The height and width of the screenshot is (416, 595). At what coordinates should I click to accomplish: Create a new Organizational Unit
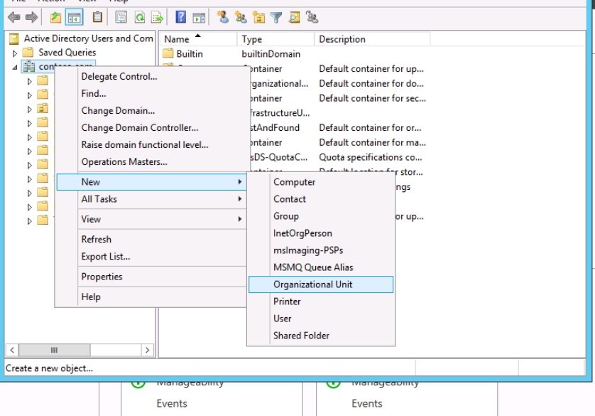(321, 284)
